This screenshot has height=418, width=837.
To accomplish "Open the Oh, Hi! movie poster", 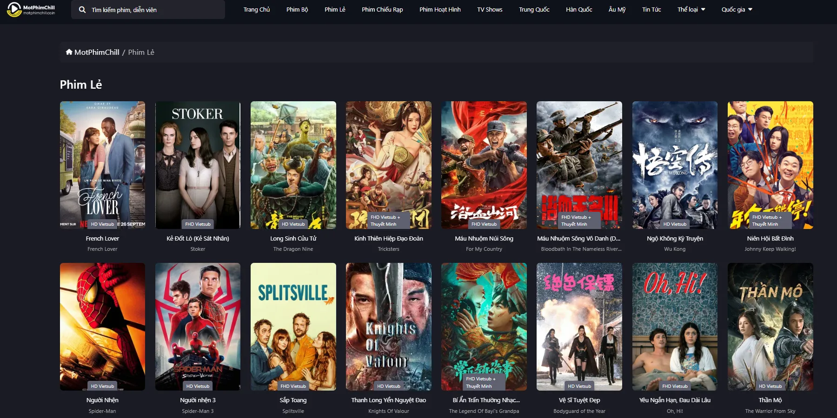I will coord(675,327).
